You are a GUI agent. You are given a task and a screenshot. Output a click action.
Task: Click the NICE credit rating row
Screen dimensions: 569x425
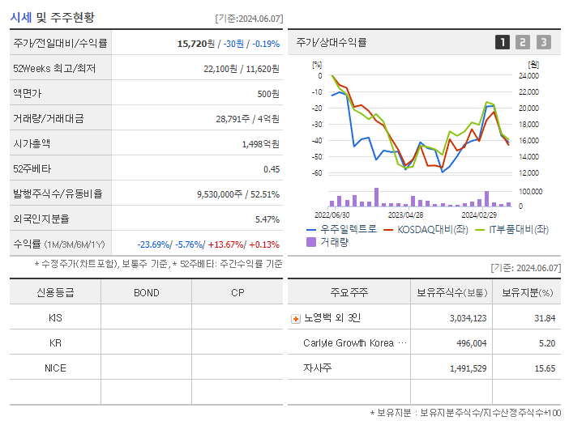tap(146, 368)
